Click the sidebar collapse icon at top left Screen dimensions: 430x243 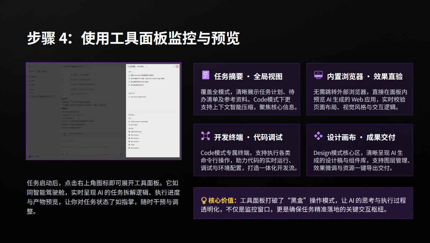coord(30,66)
